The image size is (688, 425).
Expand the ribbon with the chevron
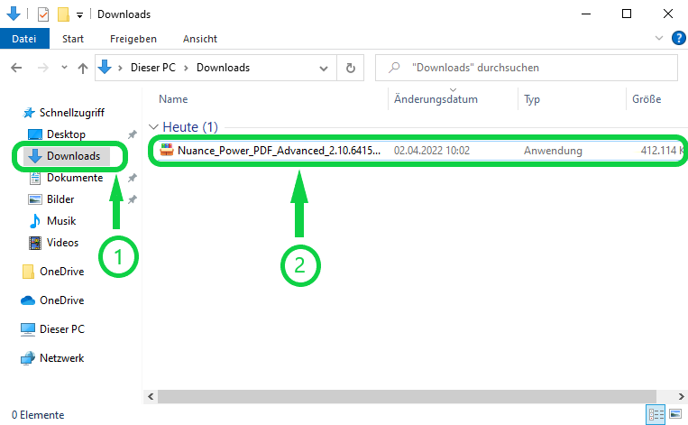click(x=659, y=38)
